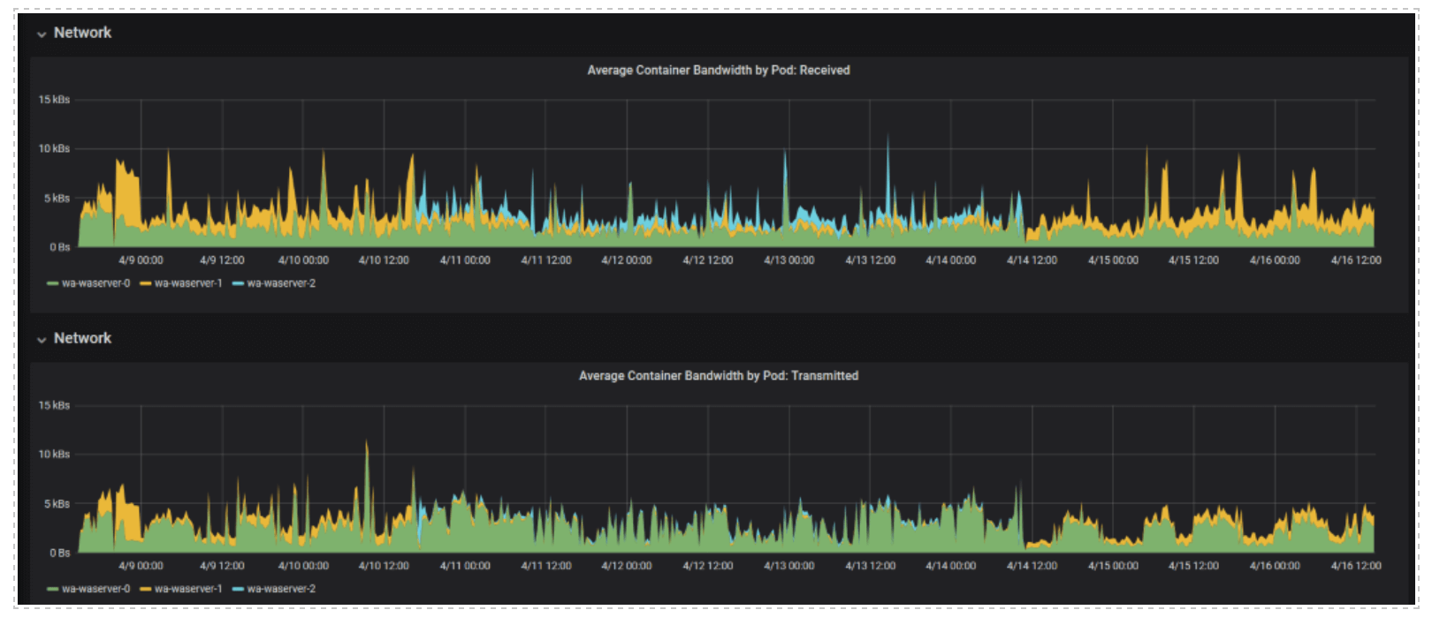Click the Network row title above Transmitted panel
Image resolution: width=1432 pixels, height=625 pixels.
(x=82, y=338)
